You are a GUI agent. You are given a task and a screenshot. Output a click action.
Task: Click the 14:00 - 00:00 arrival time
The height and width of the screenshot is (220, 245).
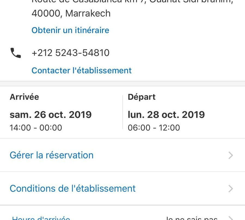tap(36, 128)
